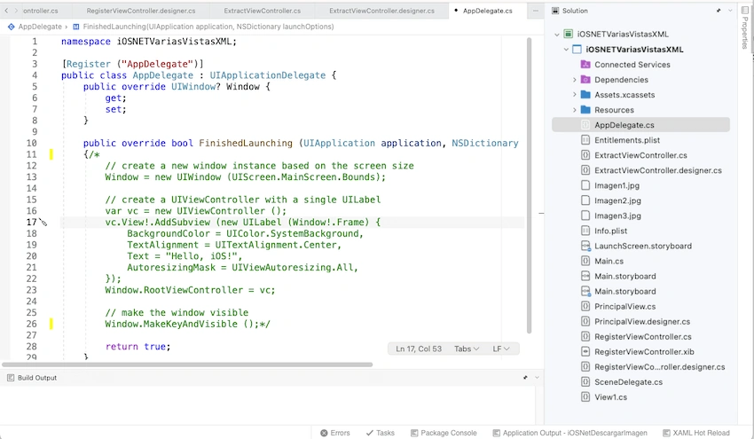Open Main.cs file
This screenshot has width=754, height=439.
coord(609,261)
